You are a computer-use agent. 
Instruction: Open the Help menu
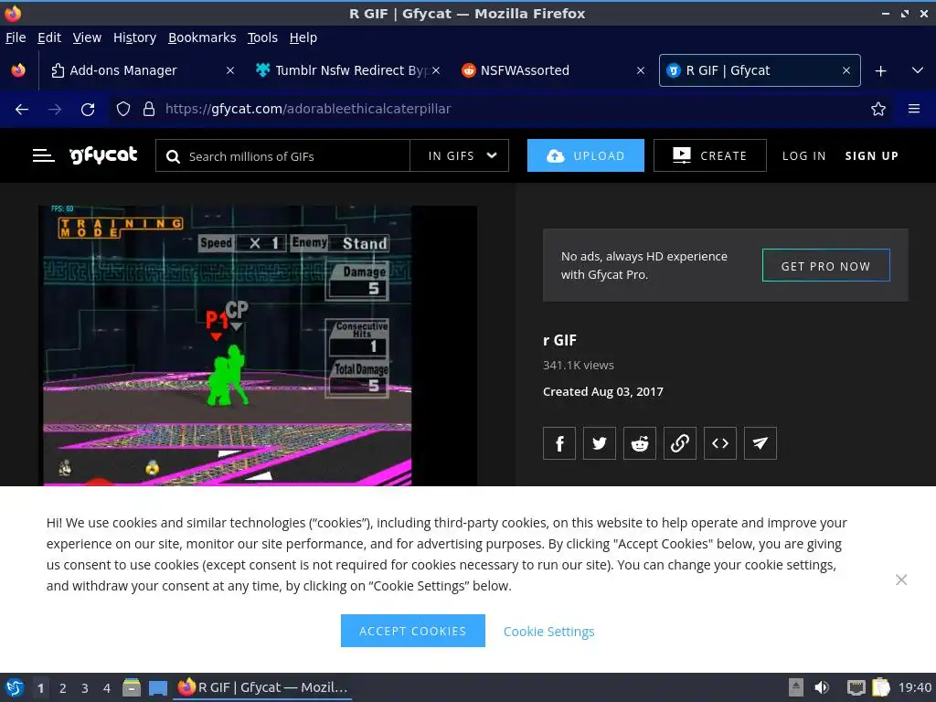tap(303, 37)
